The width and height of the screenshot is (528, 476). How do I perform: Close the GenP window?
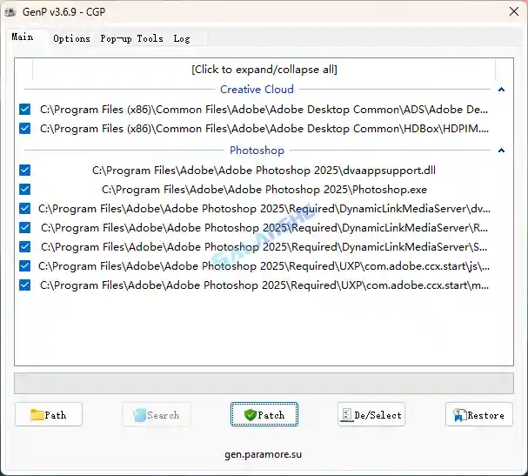[x=514, y=11]
